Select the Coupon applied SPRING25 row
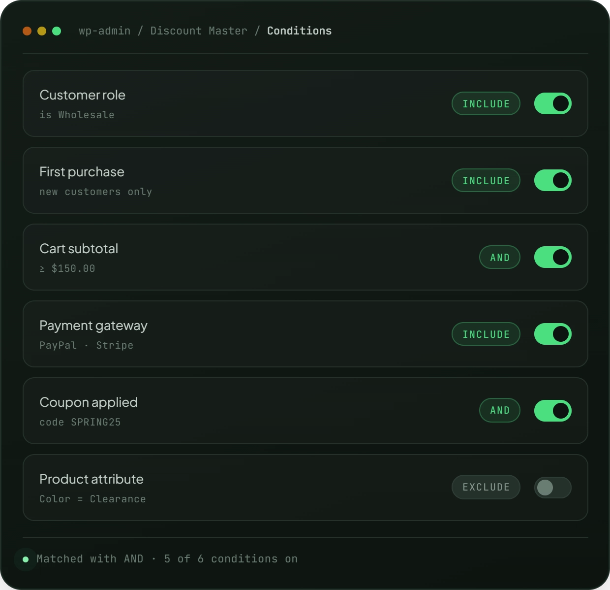This screenshot has height=590, width=610. pyautogui.click(x=305, y=411)
